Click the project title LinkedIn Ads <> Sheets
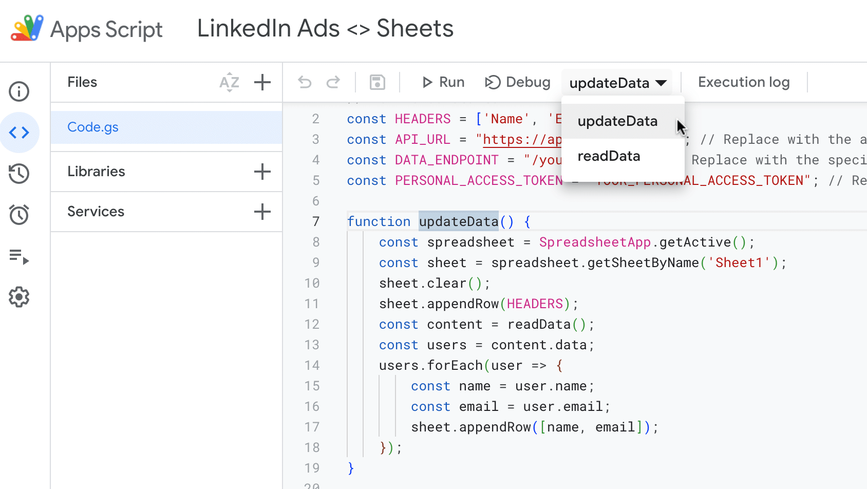The width and height of the screenshot is (867, 489). click(x=325, y=28)
